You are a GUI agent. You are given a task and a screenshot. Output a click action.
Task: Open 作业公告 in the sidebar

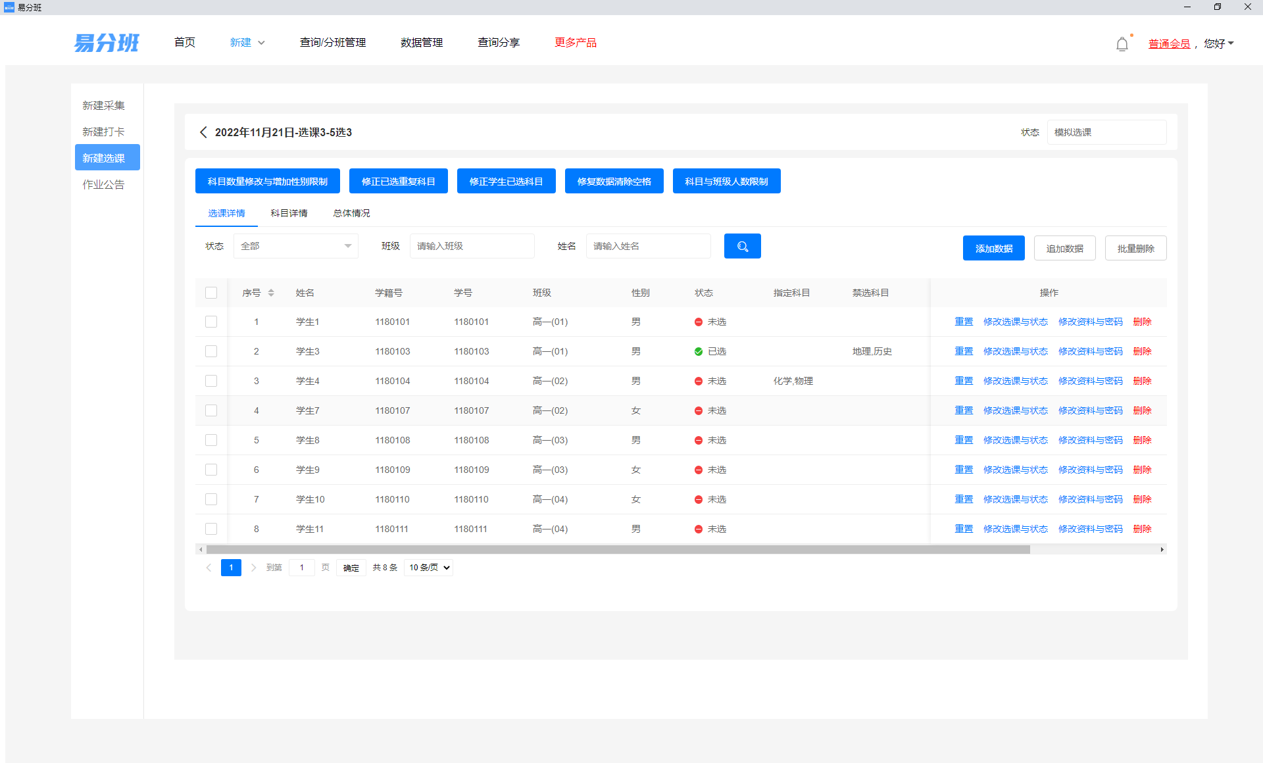pos(103,184)
